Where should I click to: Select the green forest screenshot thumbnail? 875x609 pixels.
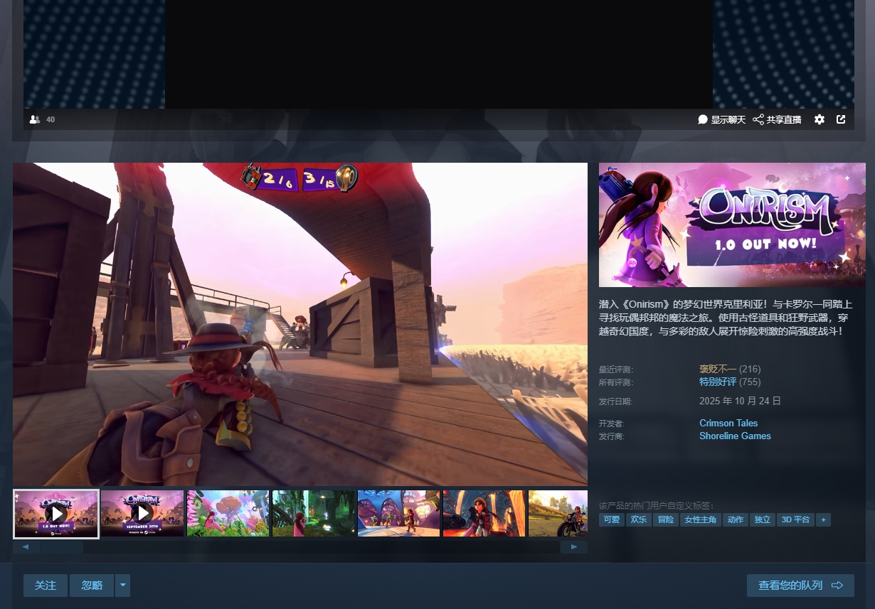pos(313,513)
